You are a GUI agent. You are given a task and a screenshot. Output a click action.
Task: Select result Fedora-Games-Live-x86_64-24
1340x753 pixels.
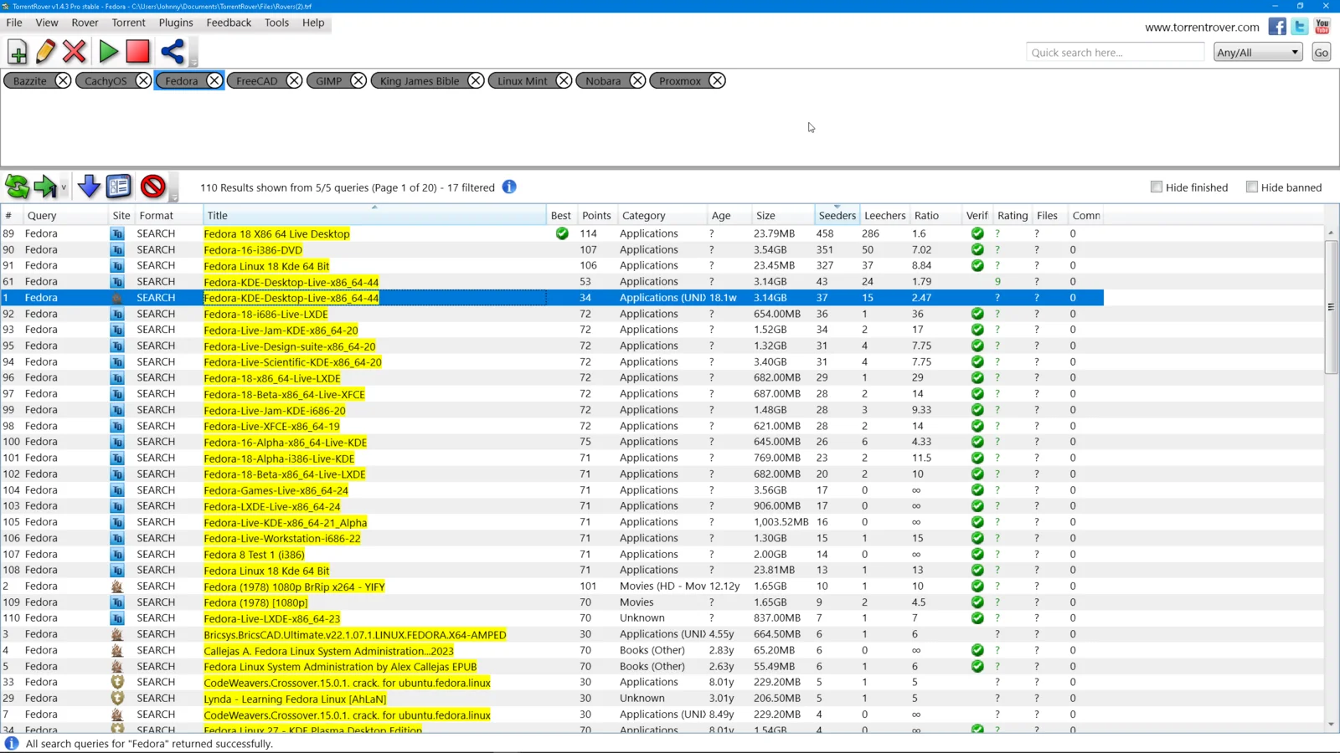tap(276, 490)
